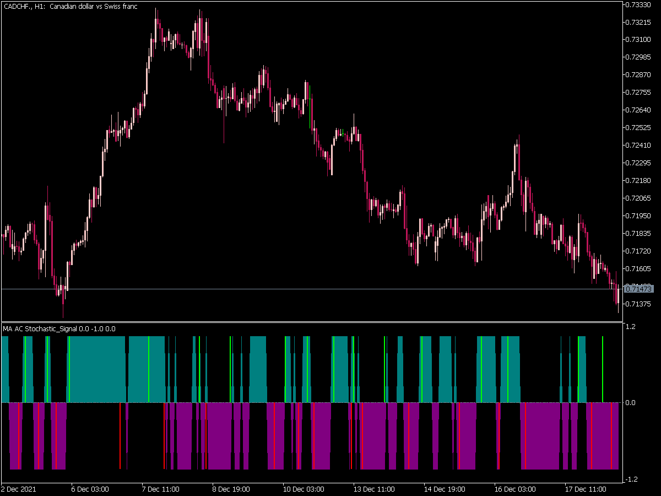
Task: Select the 6 Dec 03:00 time label
Action: pos(90,489)
